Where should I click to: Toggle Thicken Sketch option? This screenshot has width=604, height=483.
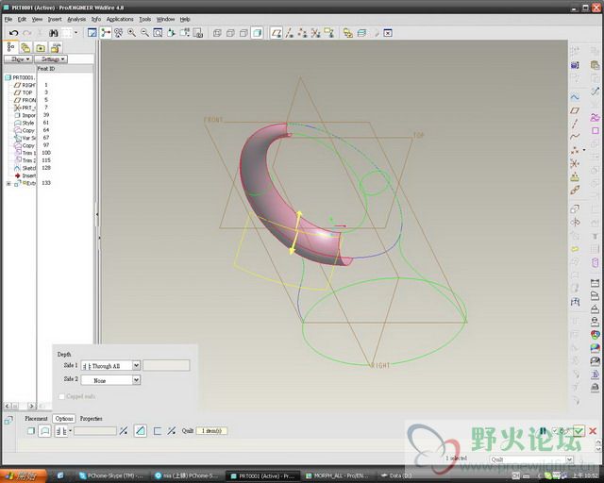158,431
